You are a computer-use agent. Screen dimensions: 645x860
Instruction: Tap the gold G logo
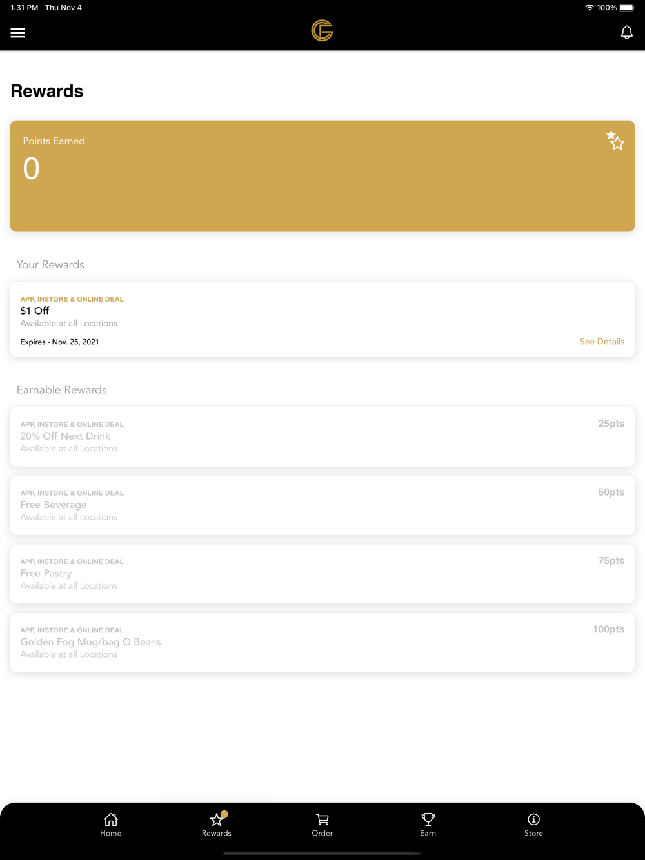(x=322, y=30)
